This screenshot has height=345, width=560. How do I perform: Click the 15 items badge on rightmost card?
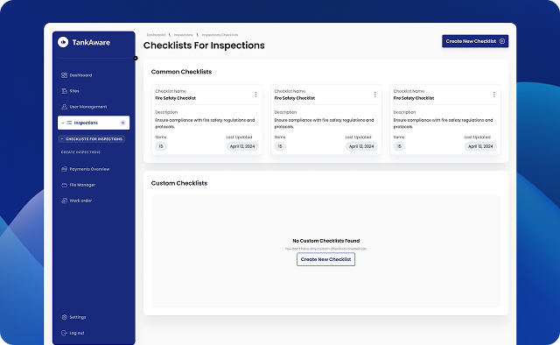click(399, 146)
